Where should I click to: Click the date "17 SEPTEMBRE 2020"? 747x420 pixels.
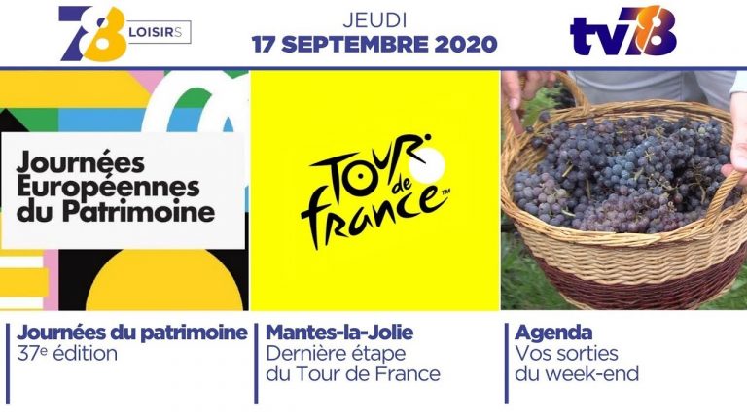(x=373, y=45)
